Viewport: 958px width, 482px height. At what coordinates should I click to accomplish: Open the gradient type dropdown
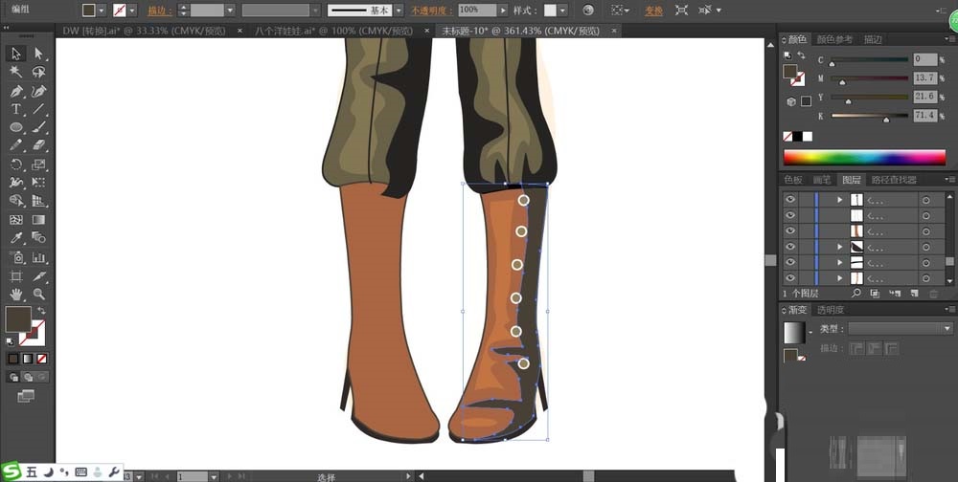click(x=947, y=328)
